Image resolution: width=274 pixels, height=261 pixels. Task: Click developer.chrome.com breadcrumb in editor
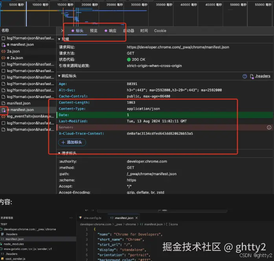pyautogui.click(x=96, y=225)
